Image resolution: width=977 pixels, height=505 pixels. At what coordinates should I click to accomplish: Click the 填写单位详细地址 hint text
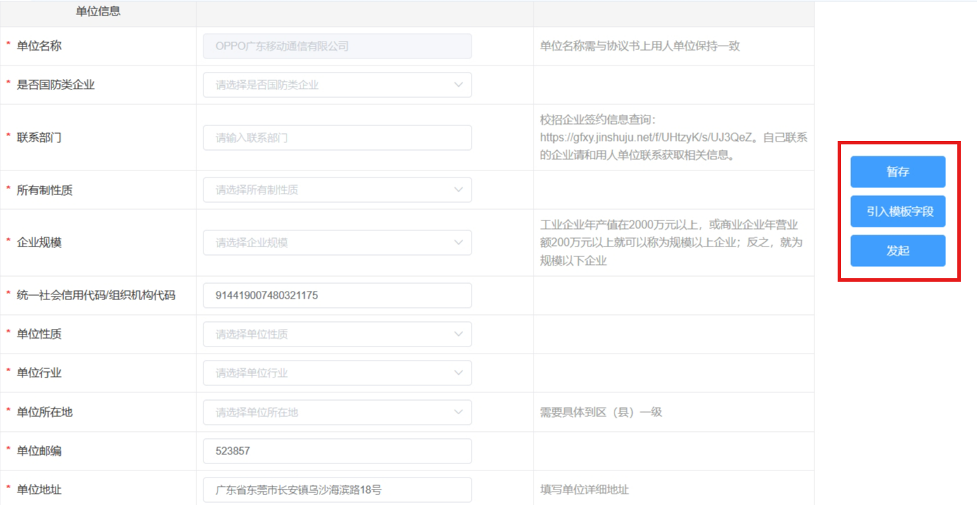584,490
